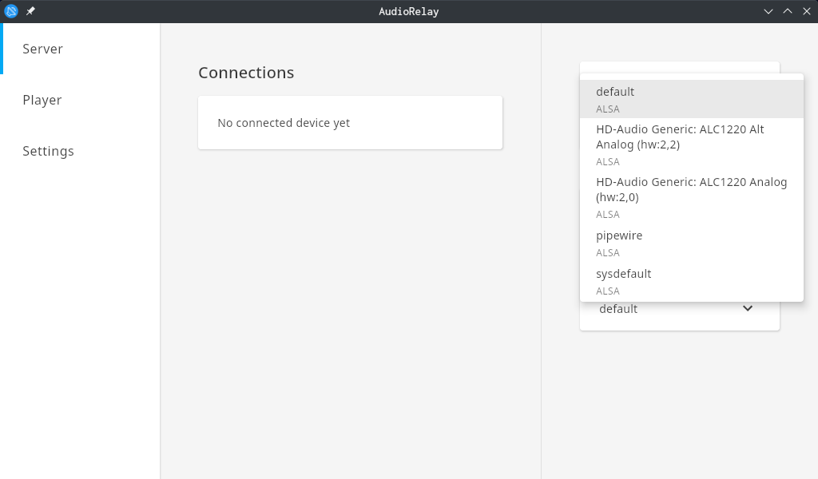818x479 pixels.
Task: Close the AudioRelay window
Action: pos(807,11)
